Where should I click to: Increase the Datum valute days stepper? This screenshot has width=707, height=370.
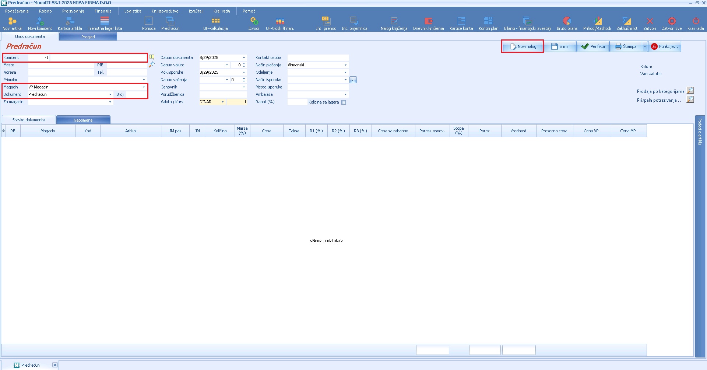click(x=244, y=63)
